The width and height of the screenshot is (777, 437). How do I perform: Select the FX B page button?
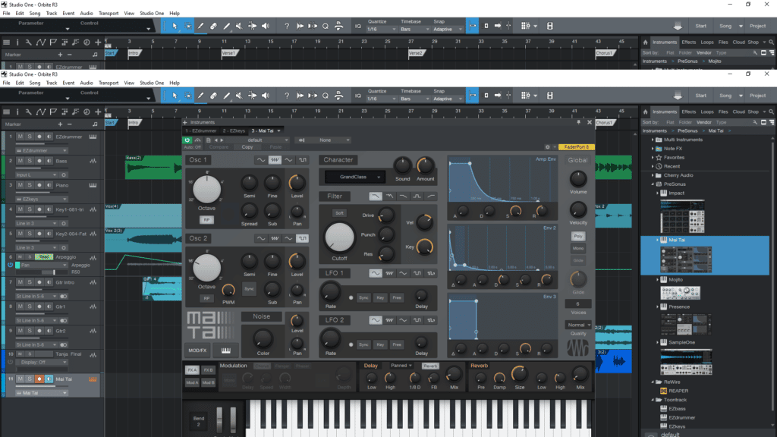pyautogui.click(x=208, y=370)
